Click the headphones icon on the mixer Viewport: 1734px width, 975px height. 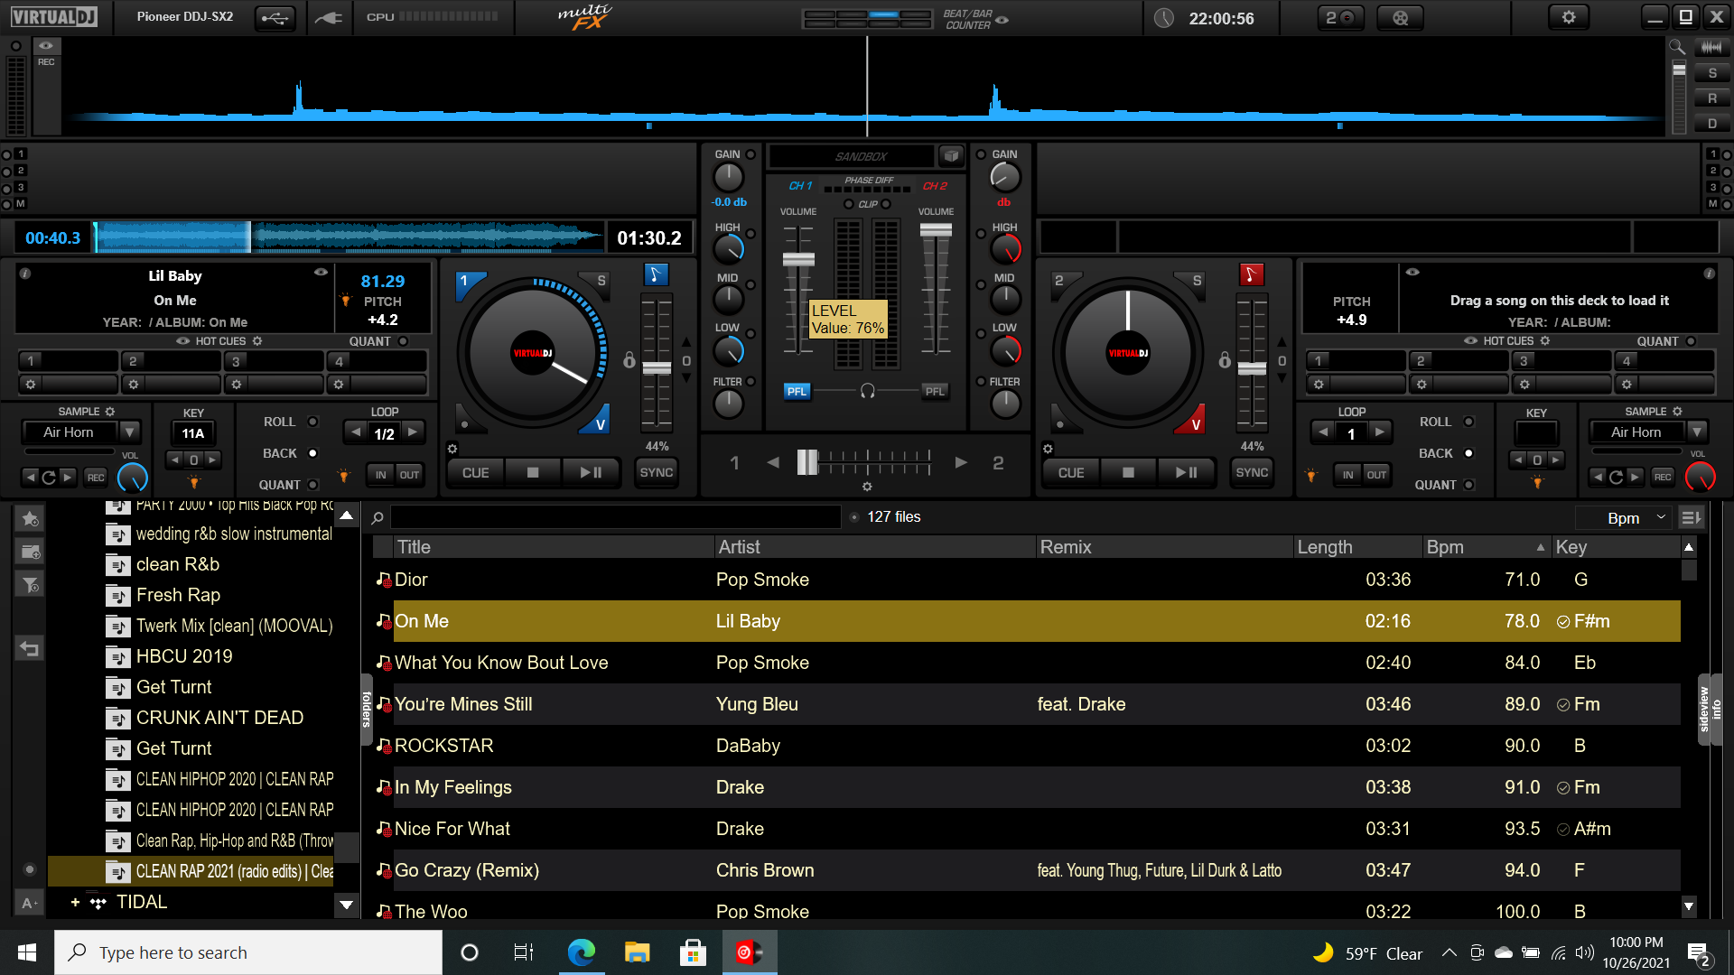click(867, 391)
